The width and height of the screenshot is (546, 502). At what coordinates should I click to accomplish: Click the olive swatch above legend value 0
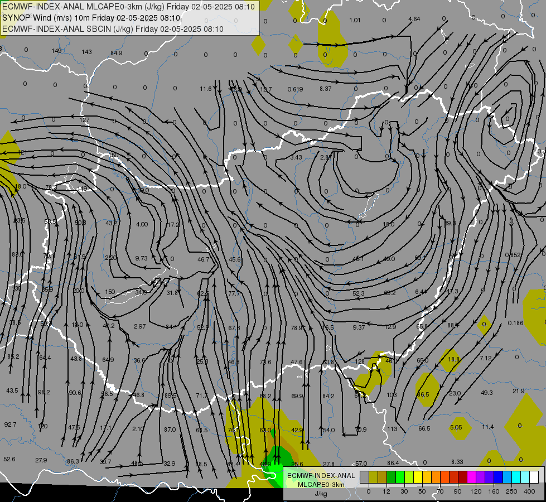pyautogui.click(x=373, y=477)
